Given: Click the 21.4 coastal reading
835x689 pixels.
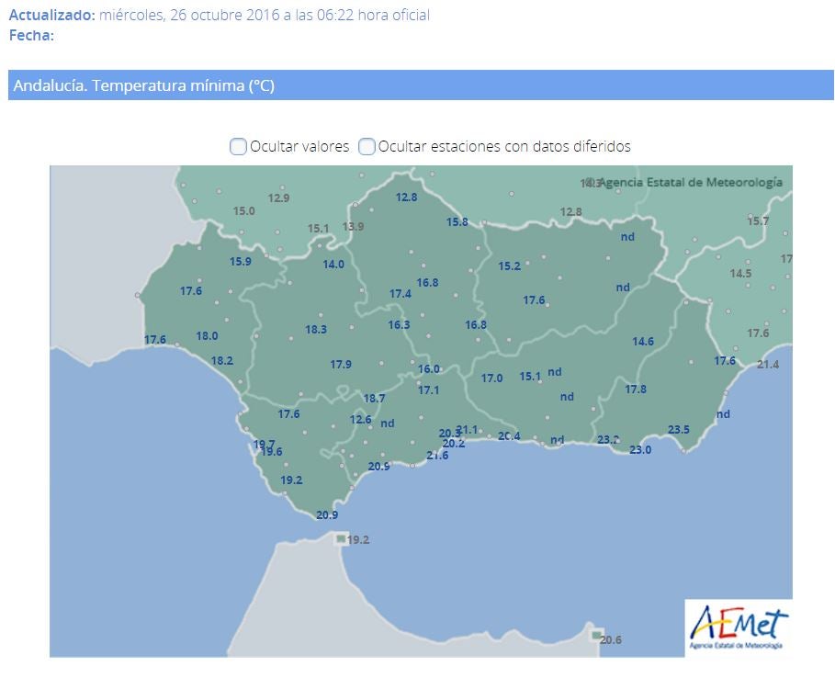Looking at the screenshot, I should point(768,365).
